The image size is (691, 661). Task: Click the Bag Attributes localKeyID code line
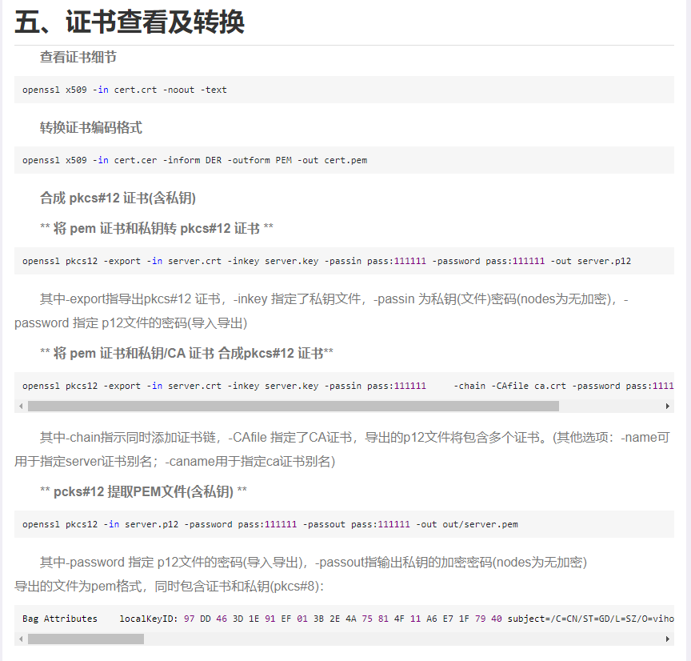click(x=348, y=619)
